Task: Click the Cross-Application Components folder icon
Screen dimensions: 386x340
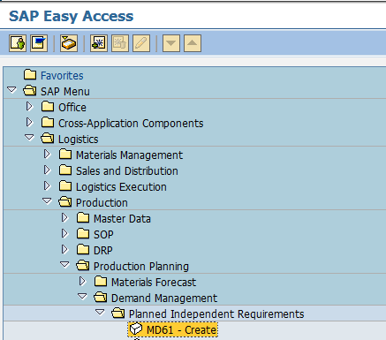Action: tap(48, 123)
